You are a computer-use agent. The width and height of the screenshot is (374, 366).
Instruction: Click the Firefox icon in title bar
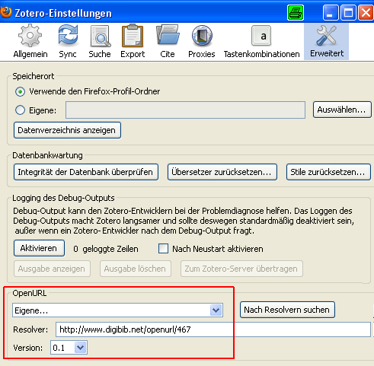pyautogui.click(x=5, y=12)
